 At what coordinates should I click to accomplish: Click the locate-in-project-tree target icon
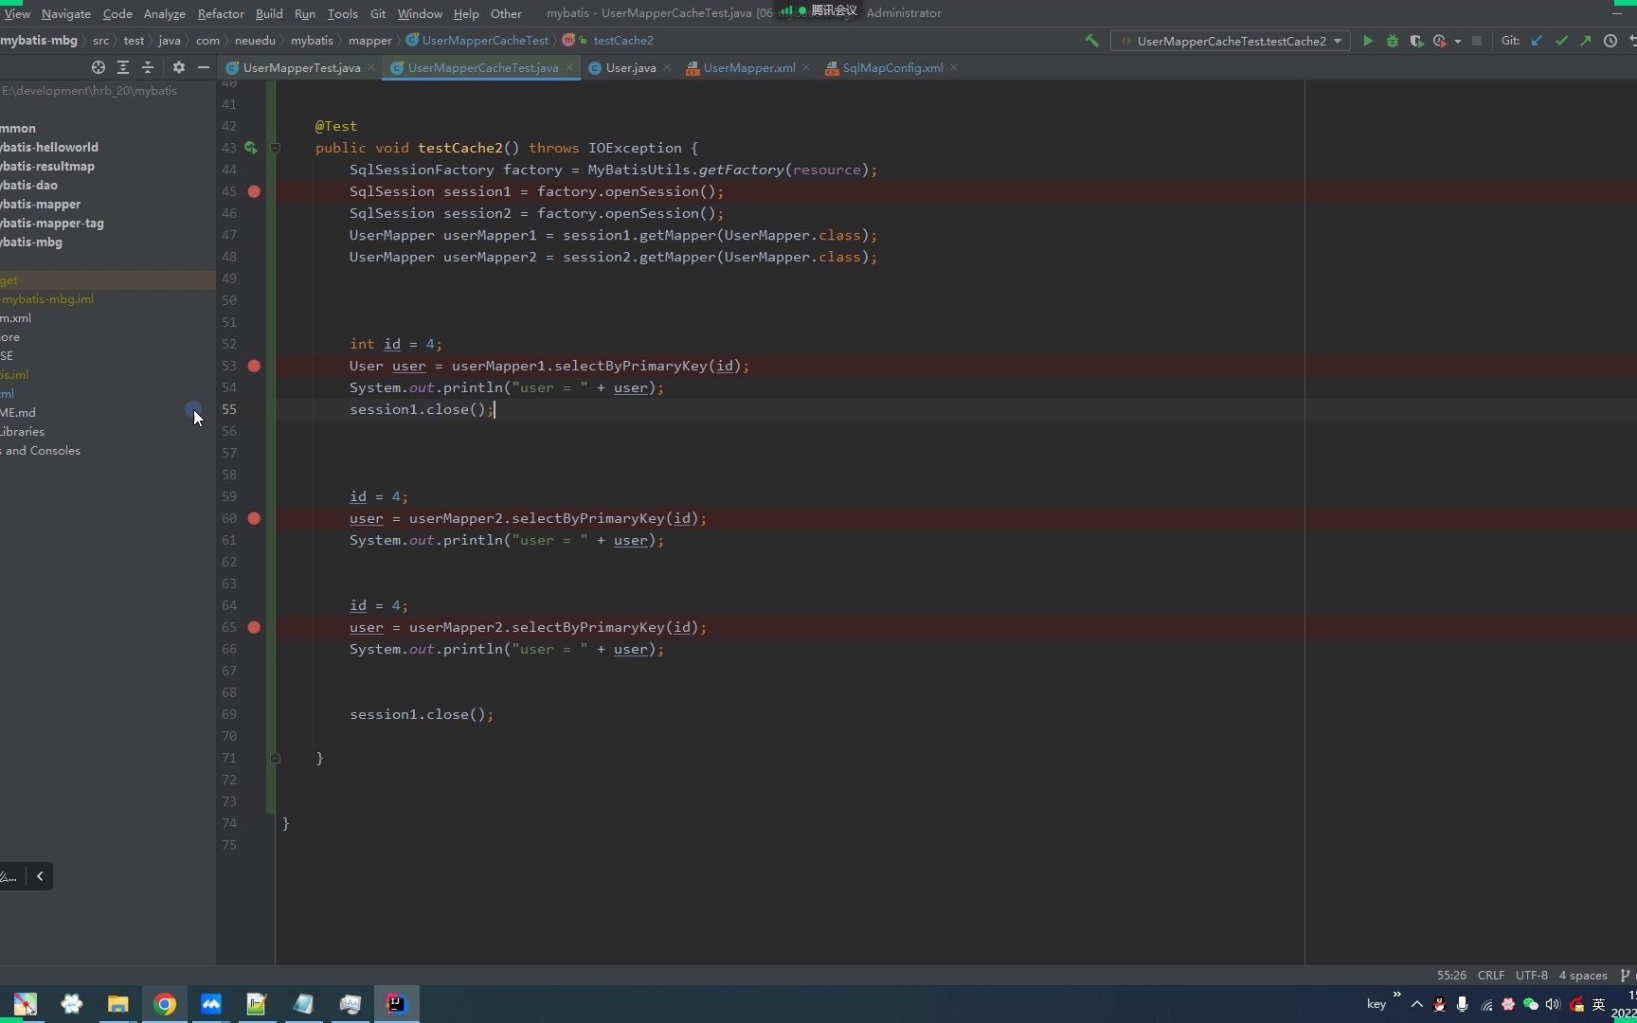(98, 67)
